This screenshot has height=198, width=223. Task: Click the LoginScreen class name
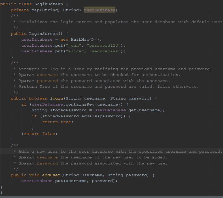coord(48,4)
